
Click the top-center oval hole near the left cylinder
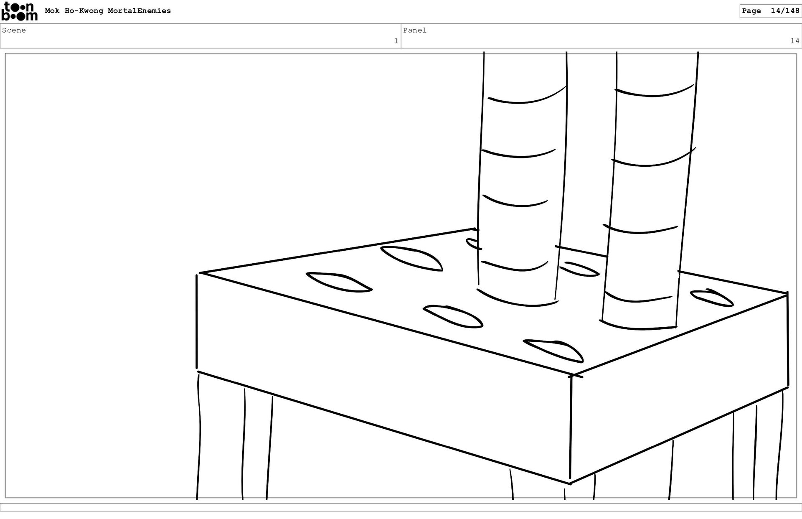click(x=411, y=258)
